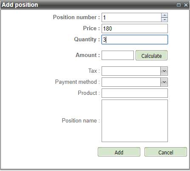Click inside the Tax combo box field
The image size is (190, 171).
(x=131, y=71)
